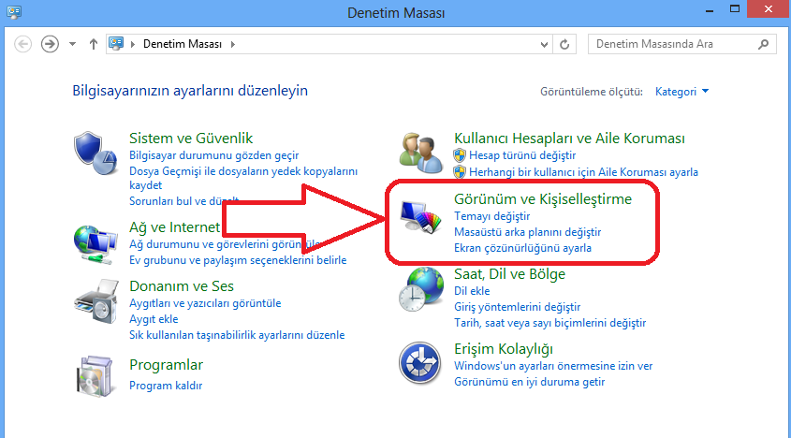This screenshot has height=438, width=791.
Task: Click Tarih, saat veya sayı biçimlerini değiştir
Action: pos(549,323)
